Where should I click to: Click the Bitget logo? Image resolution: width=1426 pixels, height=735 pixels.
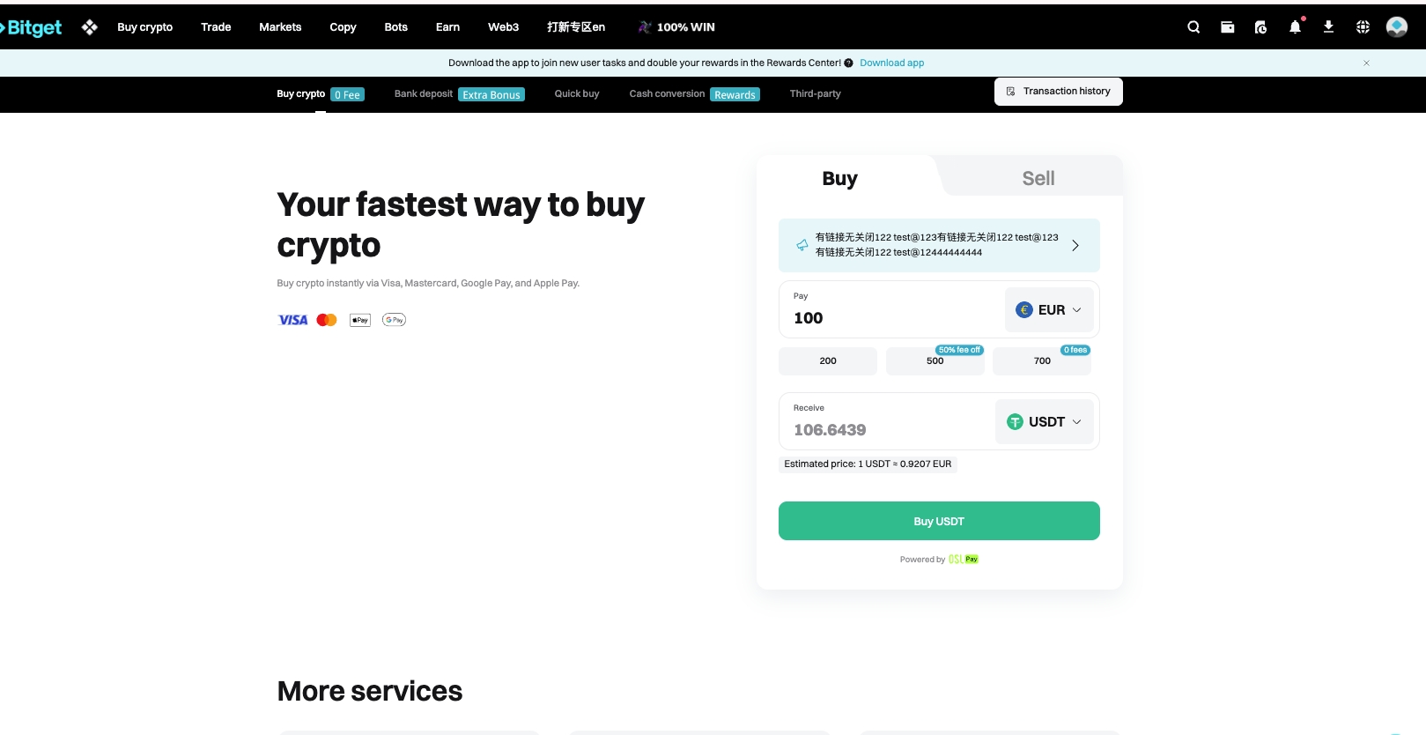[x=32, y=27]
